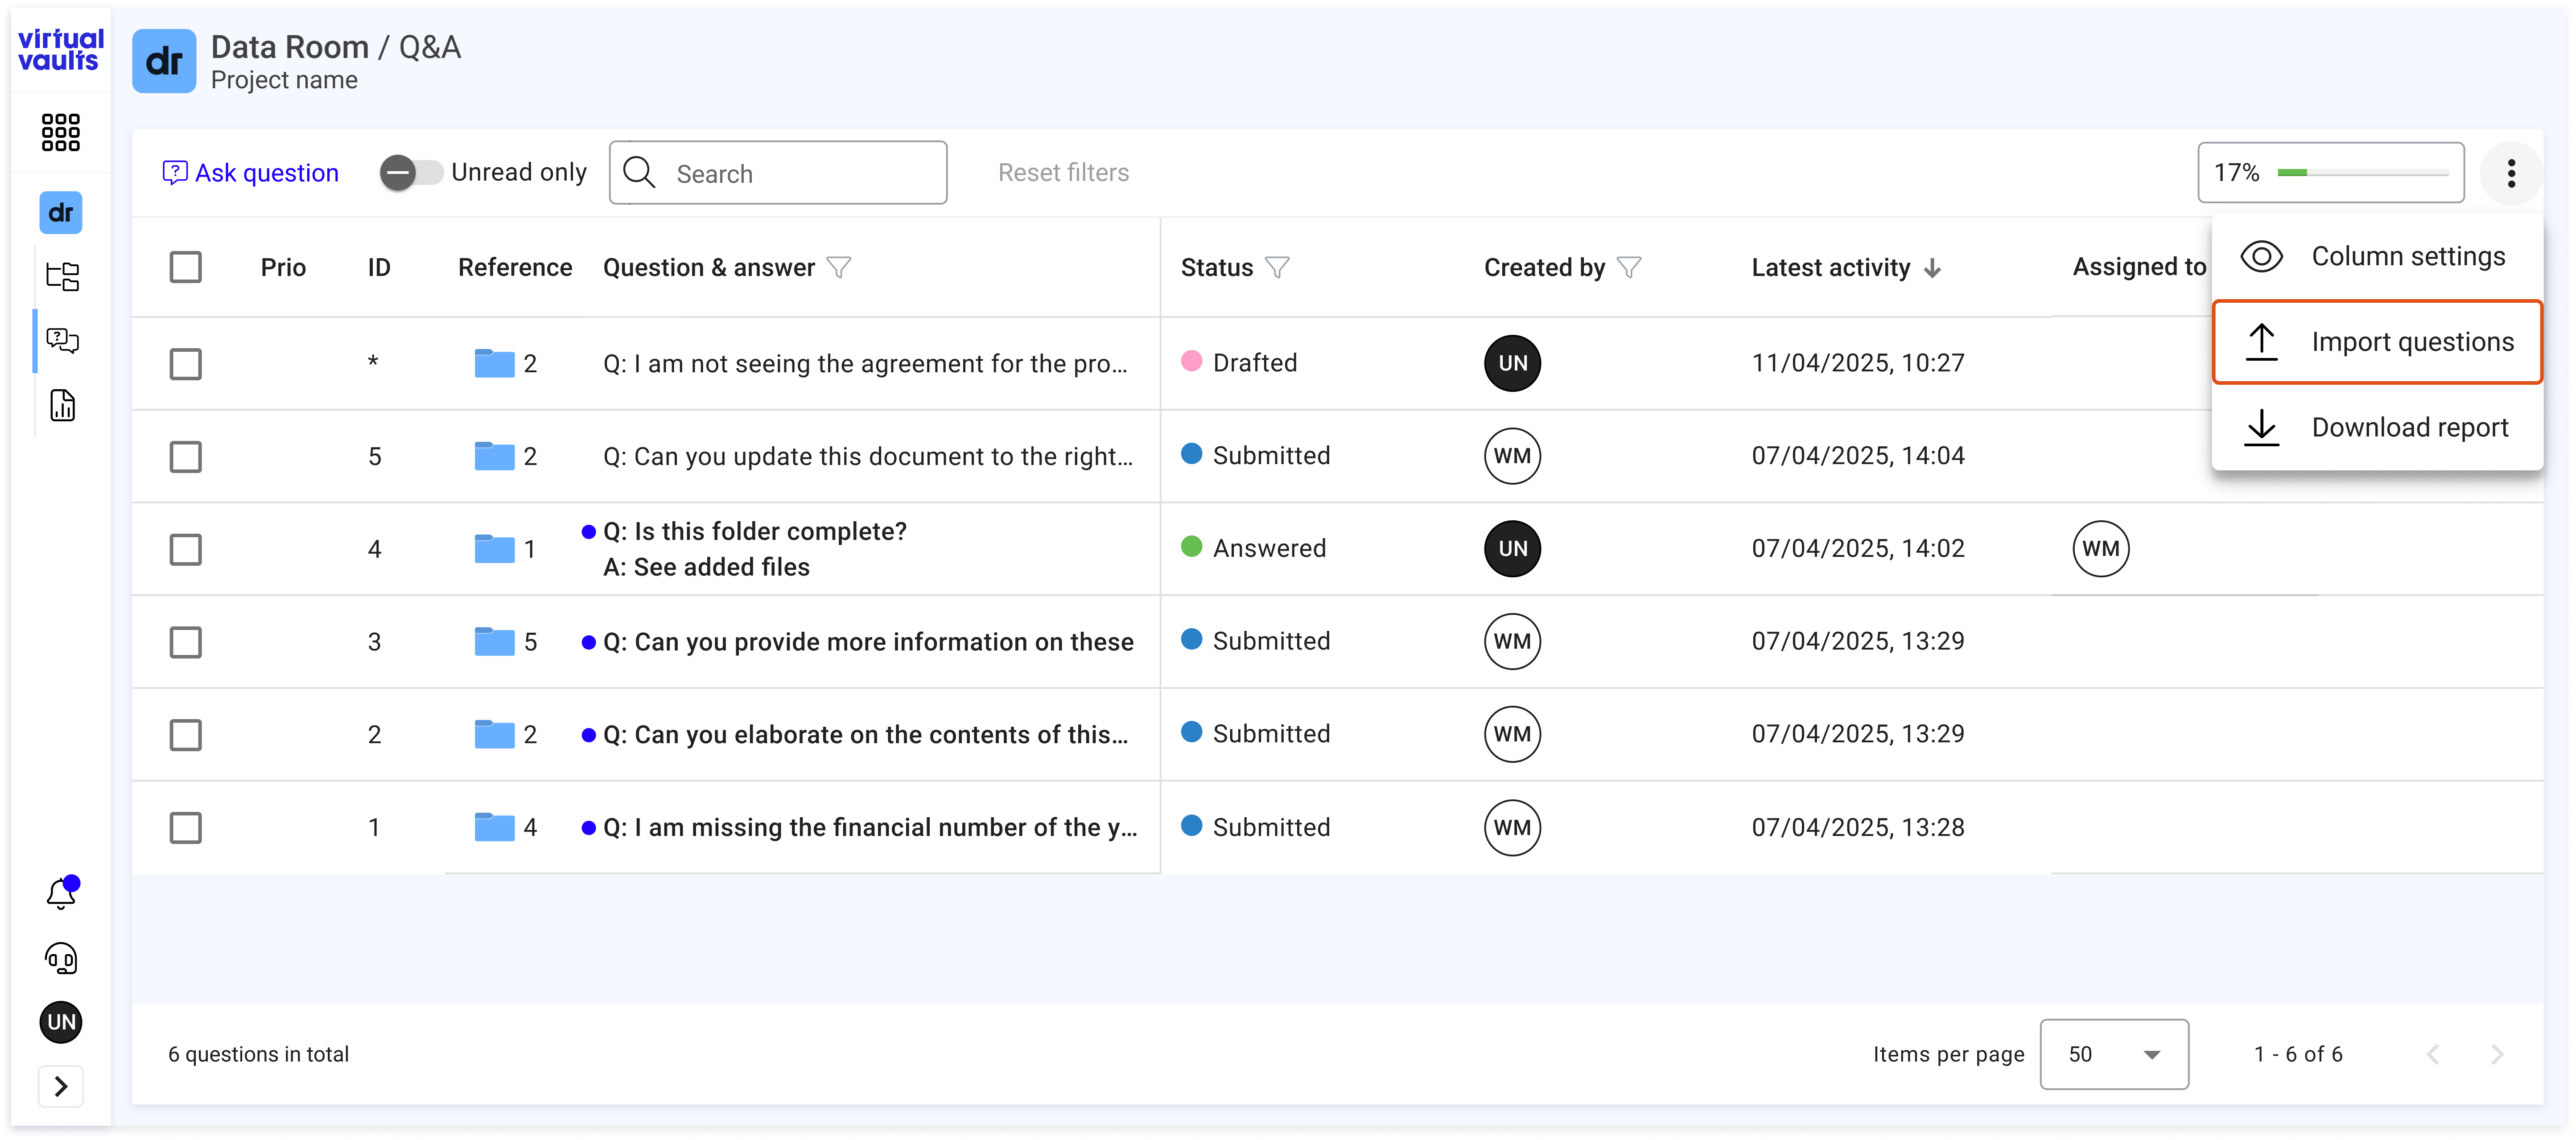Click the Ask question link
The height and width of the screenshot is (1140, 2576).
pos(251,173)
